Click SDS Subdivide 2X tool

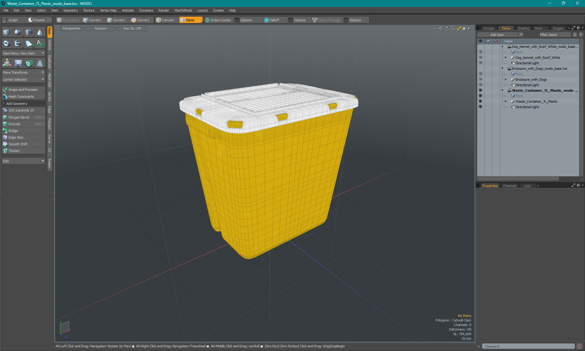tap(23, 110)
